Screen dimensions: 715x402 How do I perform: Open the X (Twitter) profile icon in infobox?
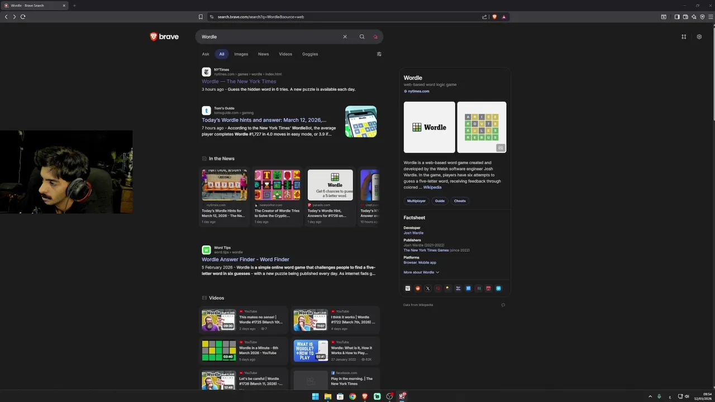pyautogui.click(x=428, y=289)
